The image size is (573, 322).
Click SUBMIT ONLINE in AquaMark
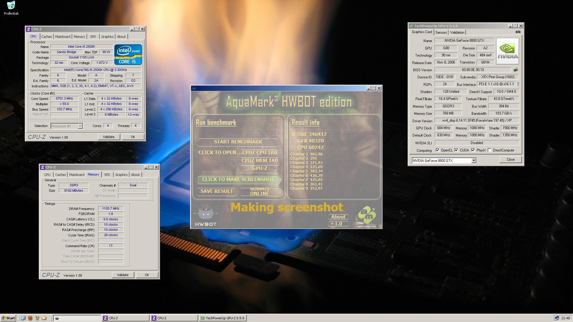(259, 191)
